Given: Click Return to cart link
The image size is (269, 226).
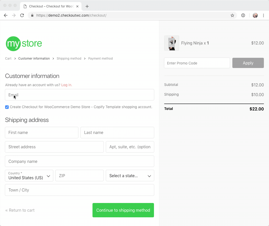Looking at the screenshot, I should click(20, 210).
